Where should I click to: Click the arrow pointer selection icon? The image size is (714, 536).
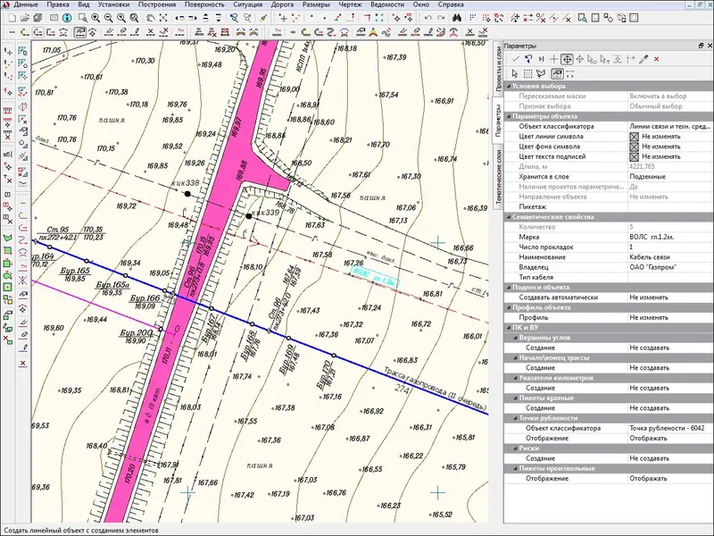[x=515, y=73]
